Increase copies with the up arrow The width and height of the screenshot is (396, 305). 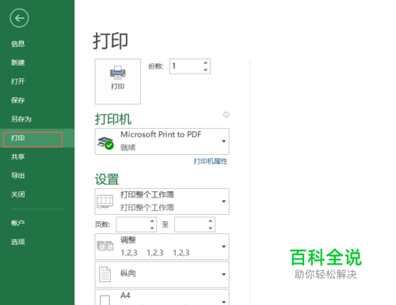[206, 62]
